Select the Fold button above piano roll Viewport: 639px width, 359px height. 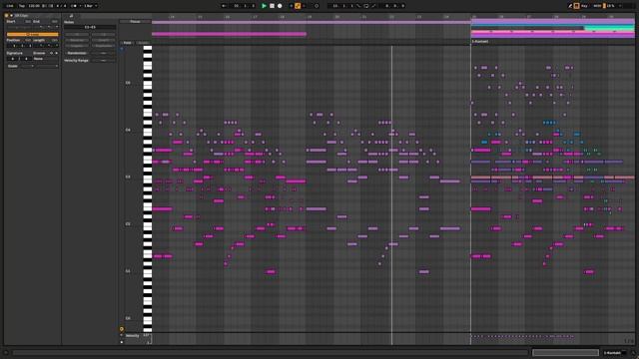click(x=128, y=42)
